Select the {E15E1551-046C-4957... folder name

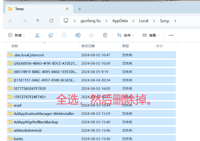pos(44,80)
